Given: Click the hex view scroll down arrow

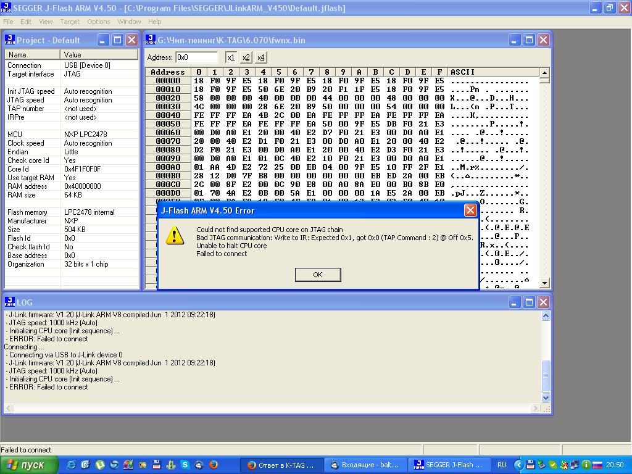Looking at the screenshot, I should [544, 283].
